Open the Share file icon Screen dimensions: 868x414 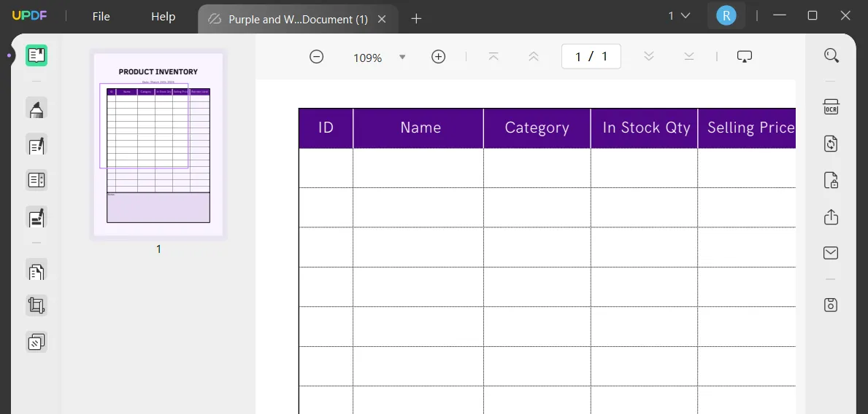(831, 216)
